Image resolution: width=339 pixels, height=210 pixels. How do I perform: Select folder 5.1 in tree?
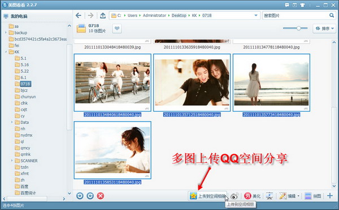coord(20,59)
